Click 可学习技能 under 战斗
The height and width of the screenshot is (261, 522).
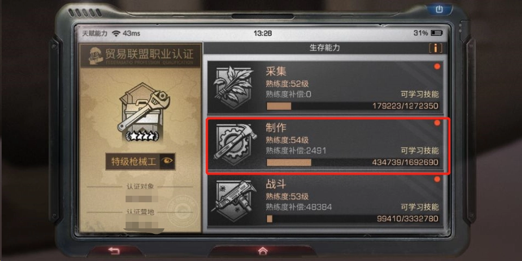pyautogui.click(x=420, y=207)
